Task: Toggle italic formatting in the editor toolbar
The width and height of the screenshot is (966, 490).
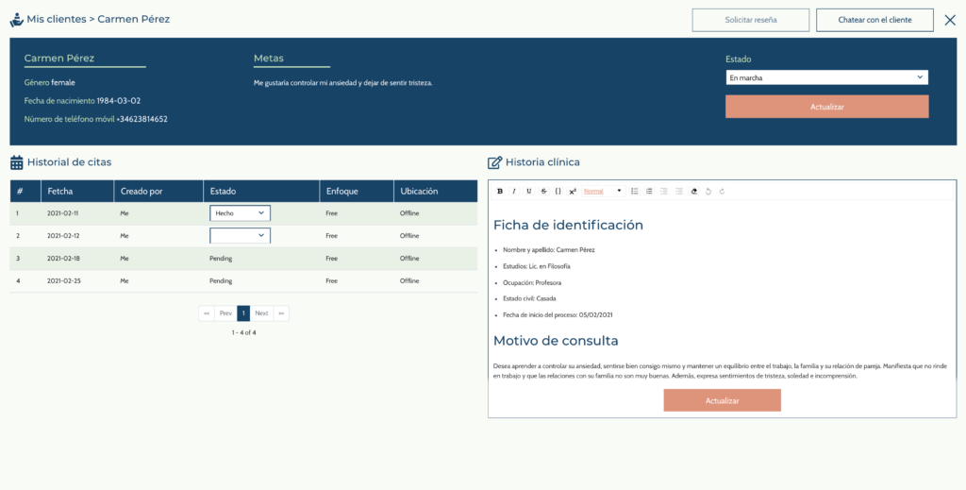Action: tap(514, 191)
